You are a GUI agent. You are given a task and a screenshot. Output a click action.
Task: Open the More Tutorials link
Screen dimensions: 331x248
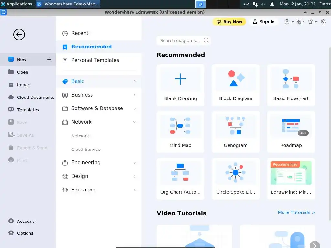click(x=296, y=212)
